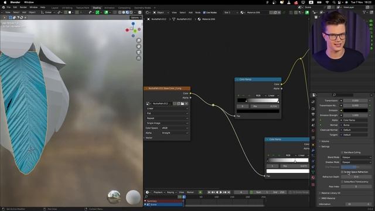This screenshot has width=375, height=211.
Task: Open the node editor Add menu
Action: pyautogui.click(x=190, y=12)
